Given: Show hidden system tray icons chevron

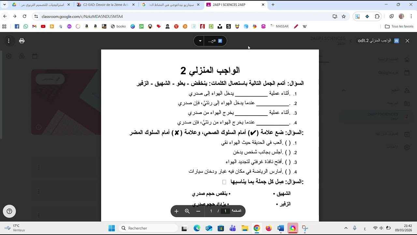Looking at the screenshot, I should 346,228.
